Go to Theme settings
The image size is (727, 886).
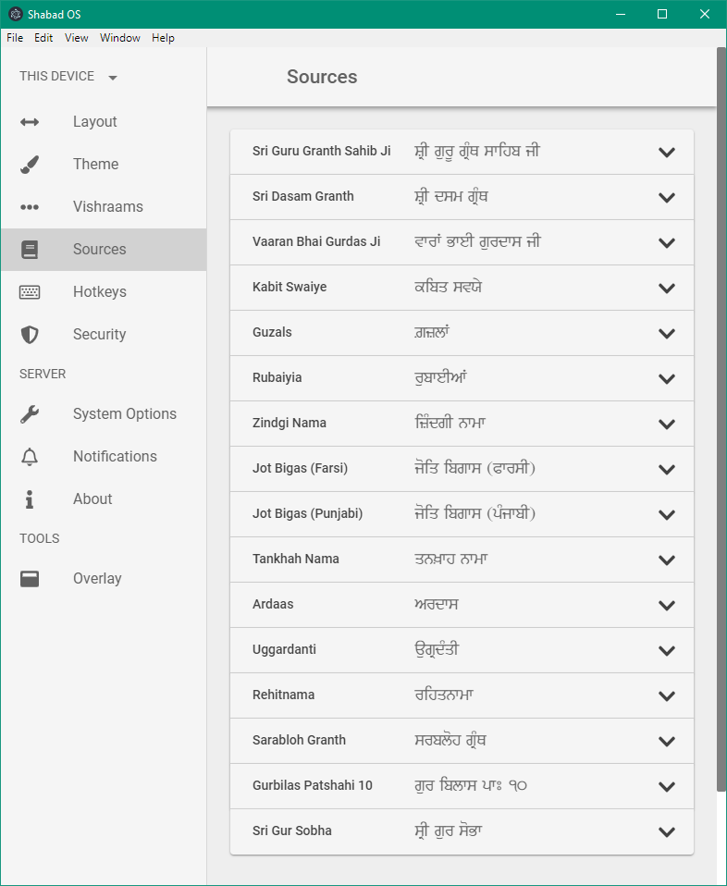[x=104, y=165]
